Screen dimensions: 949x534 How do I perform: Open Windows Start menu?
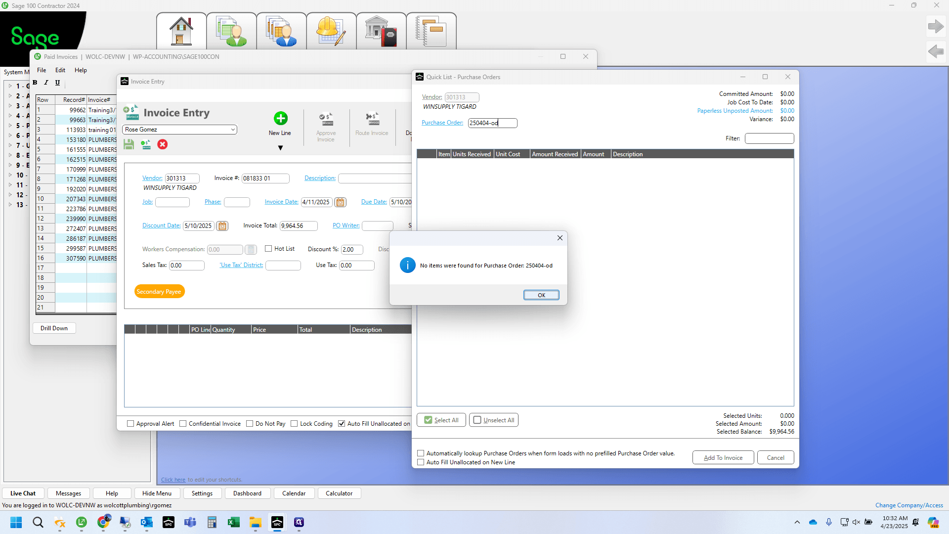16,522
